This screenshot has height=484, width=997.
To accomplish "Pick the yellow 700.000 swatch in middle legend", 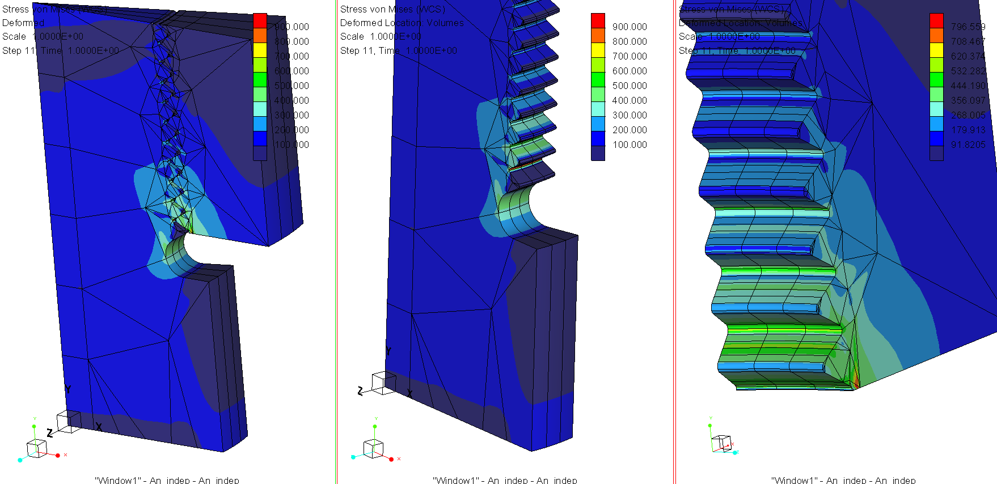I will pyautogui.click(x=598, y=50).
